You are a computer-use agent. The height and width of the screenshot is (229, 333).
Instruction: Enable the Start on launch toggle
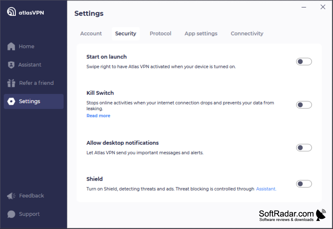point(304,62)
